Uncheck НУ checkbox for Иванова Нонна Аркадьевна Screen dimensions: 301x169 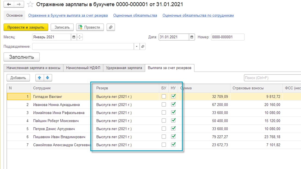(x=173, y=105)
